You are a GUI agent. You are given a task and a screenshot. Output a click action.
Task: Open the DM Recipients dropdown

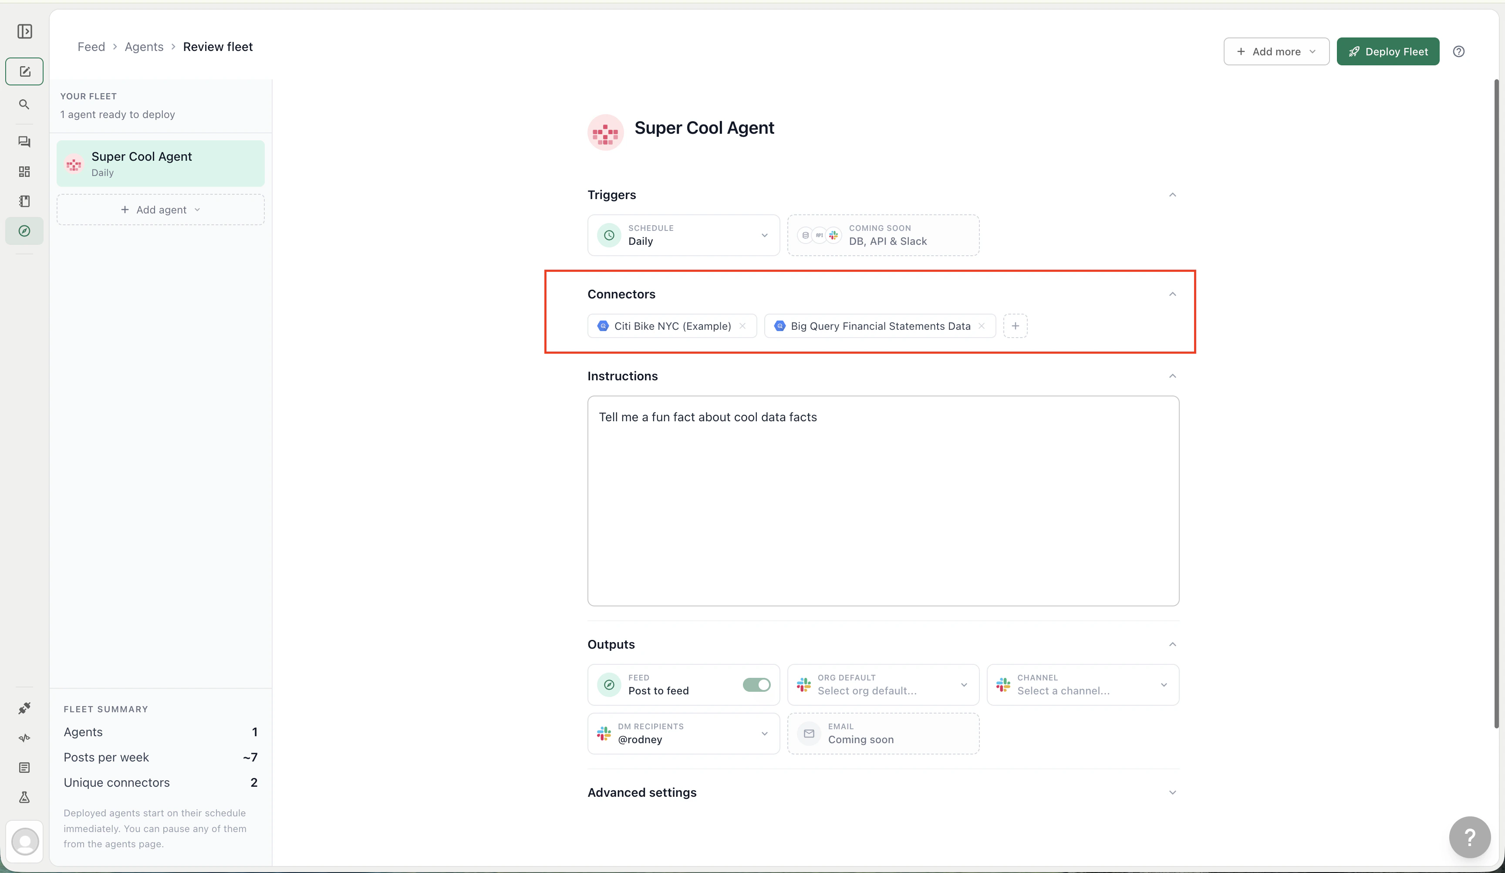[x=683, y=734]
